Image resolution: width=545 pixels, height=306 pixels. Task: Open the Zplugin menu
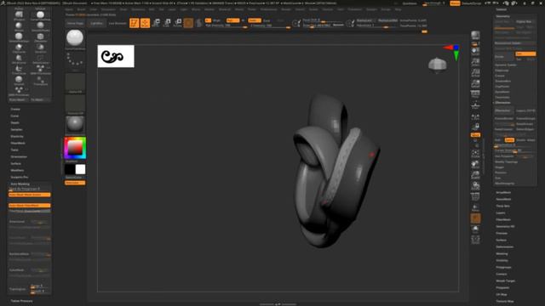[371, 9]
